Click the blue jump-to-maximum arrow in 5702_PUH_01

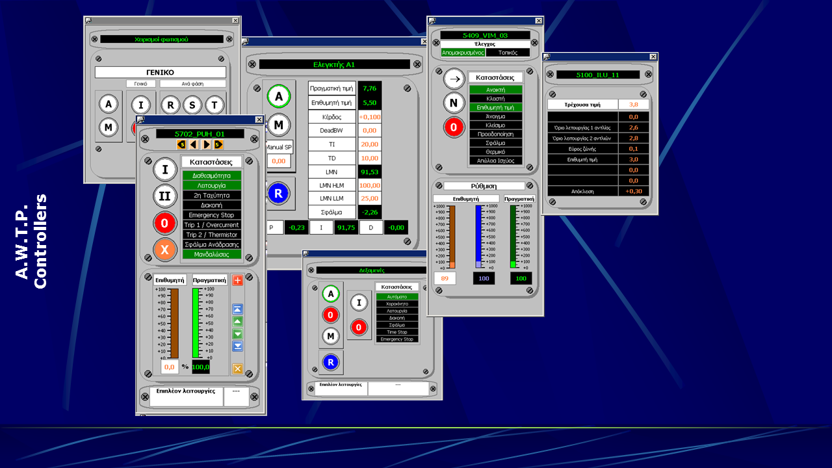[x=237, y=309]
